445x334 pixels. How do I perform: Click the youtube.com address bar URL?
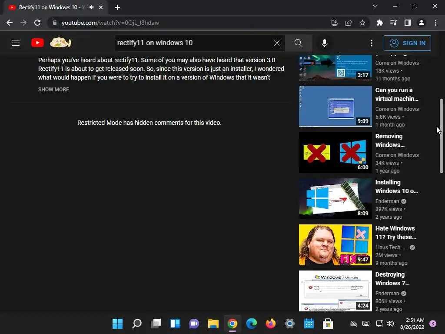click(110, 23)
